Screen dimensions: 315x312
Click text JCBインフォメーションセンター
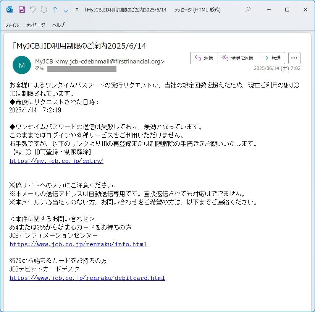53,236
